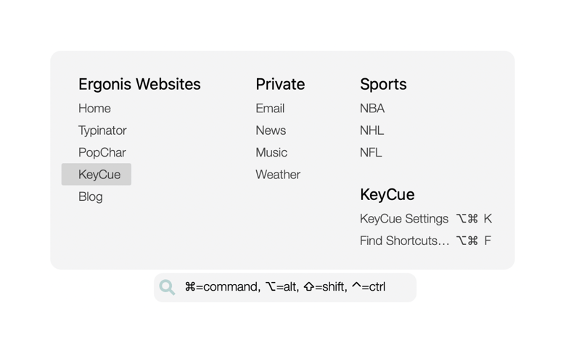Go to the News link
Image resolution: width=566 pixels, height=353 pixels.
(271, 130)
